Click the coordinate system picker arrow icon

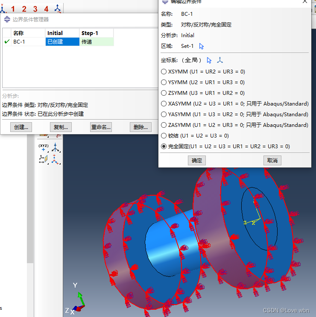209,60
